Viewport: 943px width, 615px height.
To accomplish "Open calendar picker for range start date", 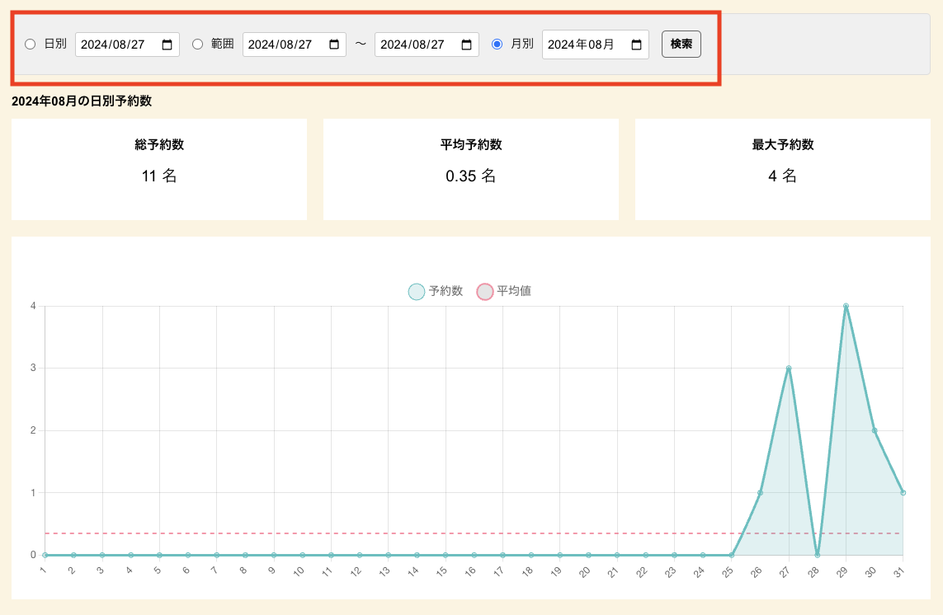I will (334, 45).
